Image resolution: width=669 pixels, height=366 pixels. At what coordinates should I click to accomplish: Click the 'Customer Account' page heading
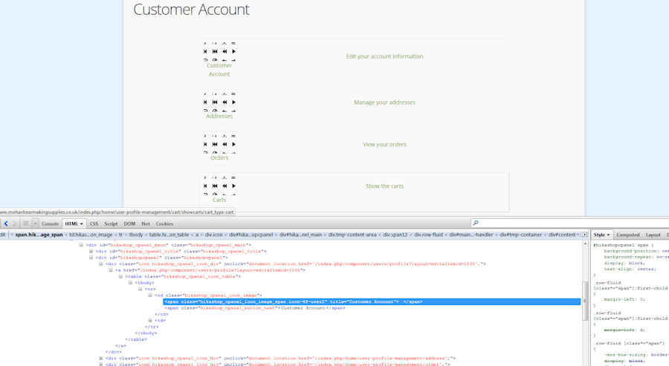pyautogui.click(x=191, y=10)
